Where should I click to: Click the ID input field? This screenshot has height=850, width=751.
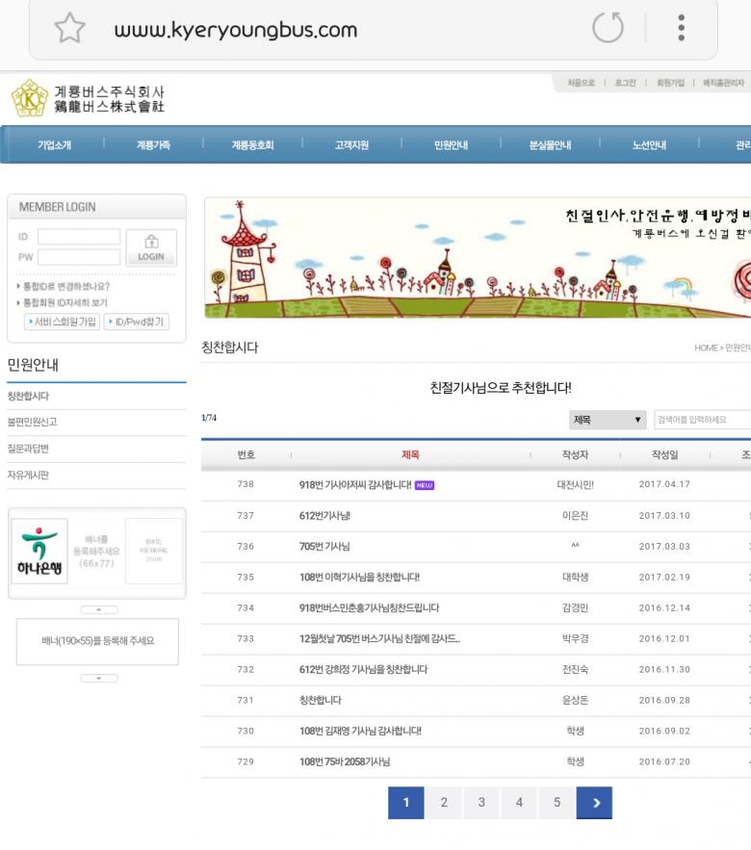[79, 237]
